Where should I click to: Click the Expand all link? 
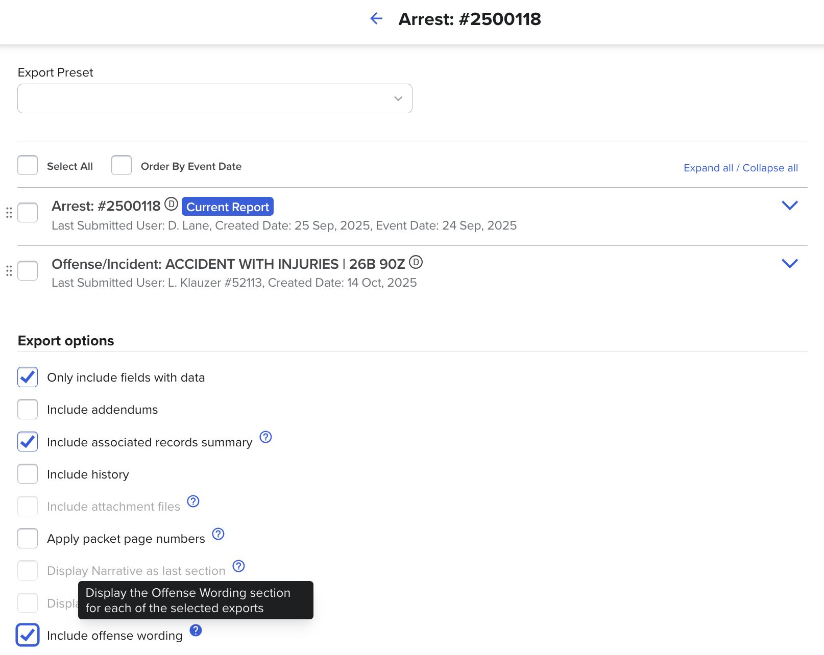click(x=708, y=168)
